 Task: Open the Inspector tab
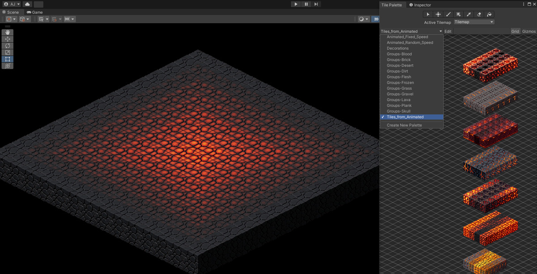pyautogui.click(x=423, y=5)
